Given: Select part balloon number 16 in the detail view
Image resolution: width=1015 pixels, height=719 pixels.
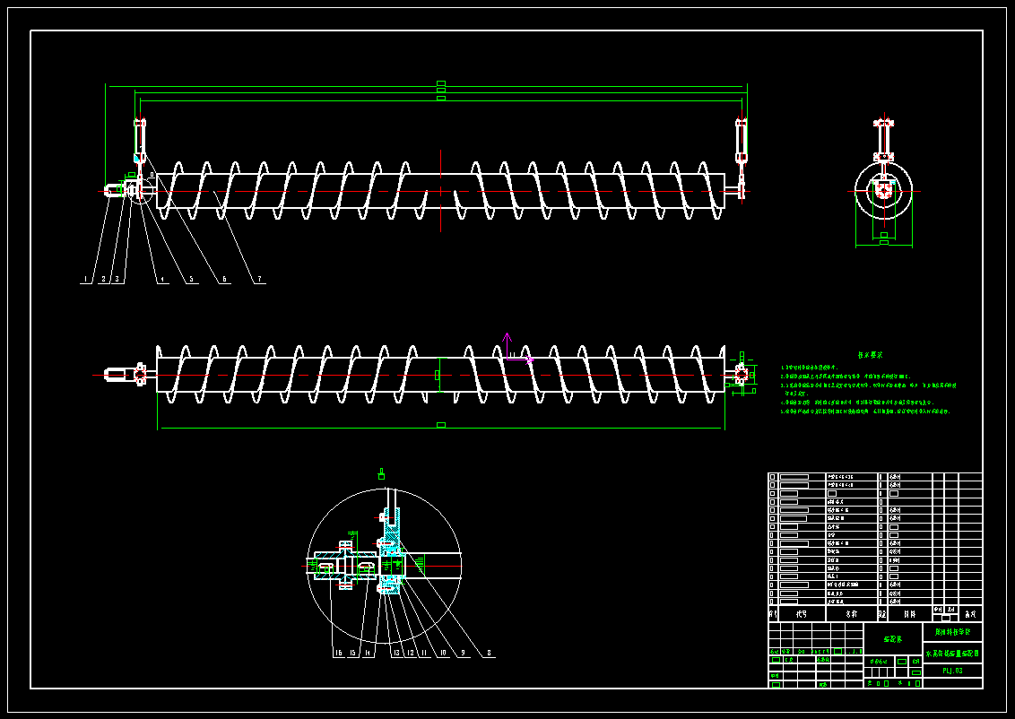Looking at the screenshot, I should [338, 654].
